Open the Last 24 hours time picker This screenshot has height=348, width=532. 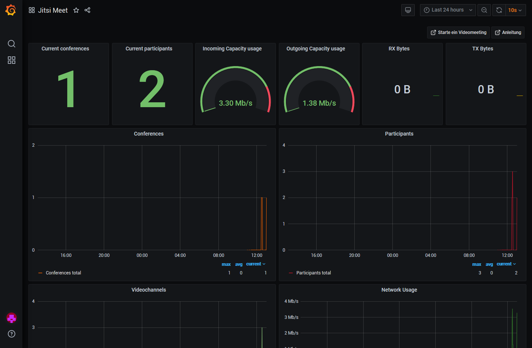point(448,10)
